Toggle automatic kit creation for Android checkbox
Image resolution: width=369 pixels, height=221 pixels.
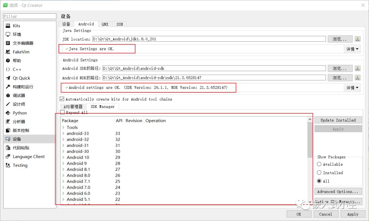click(x=62, y=99)
